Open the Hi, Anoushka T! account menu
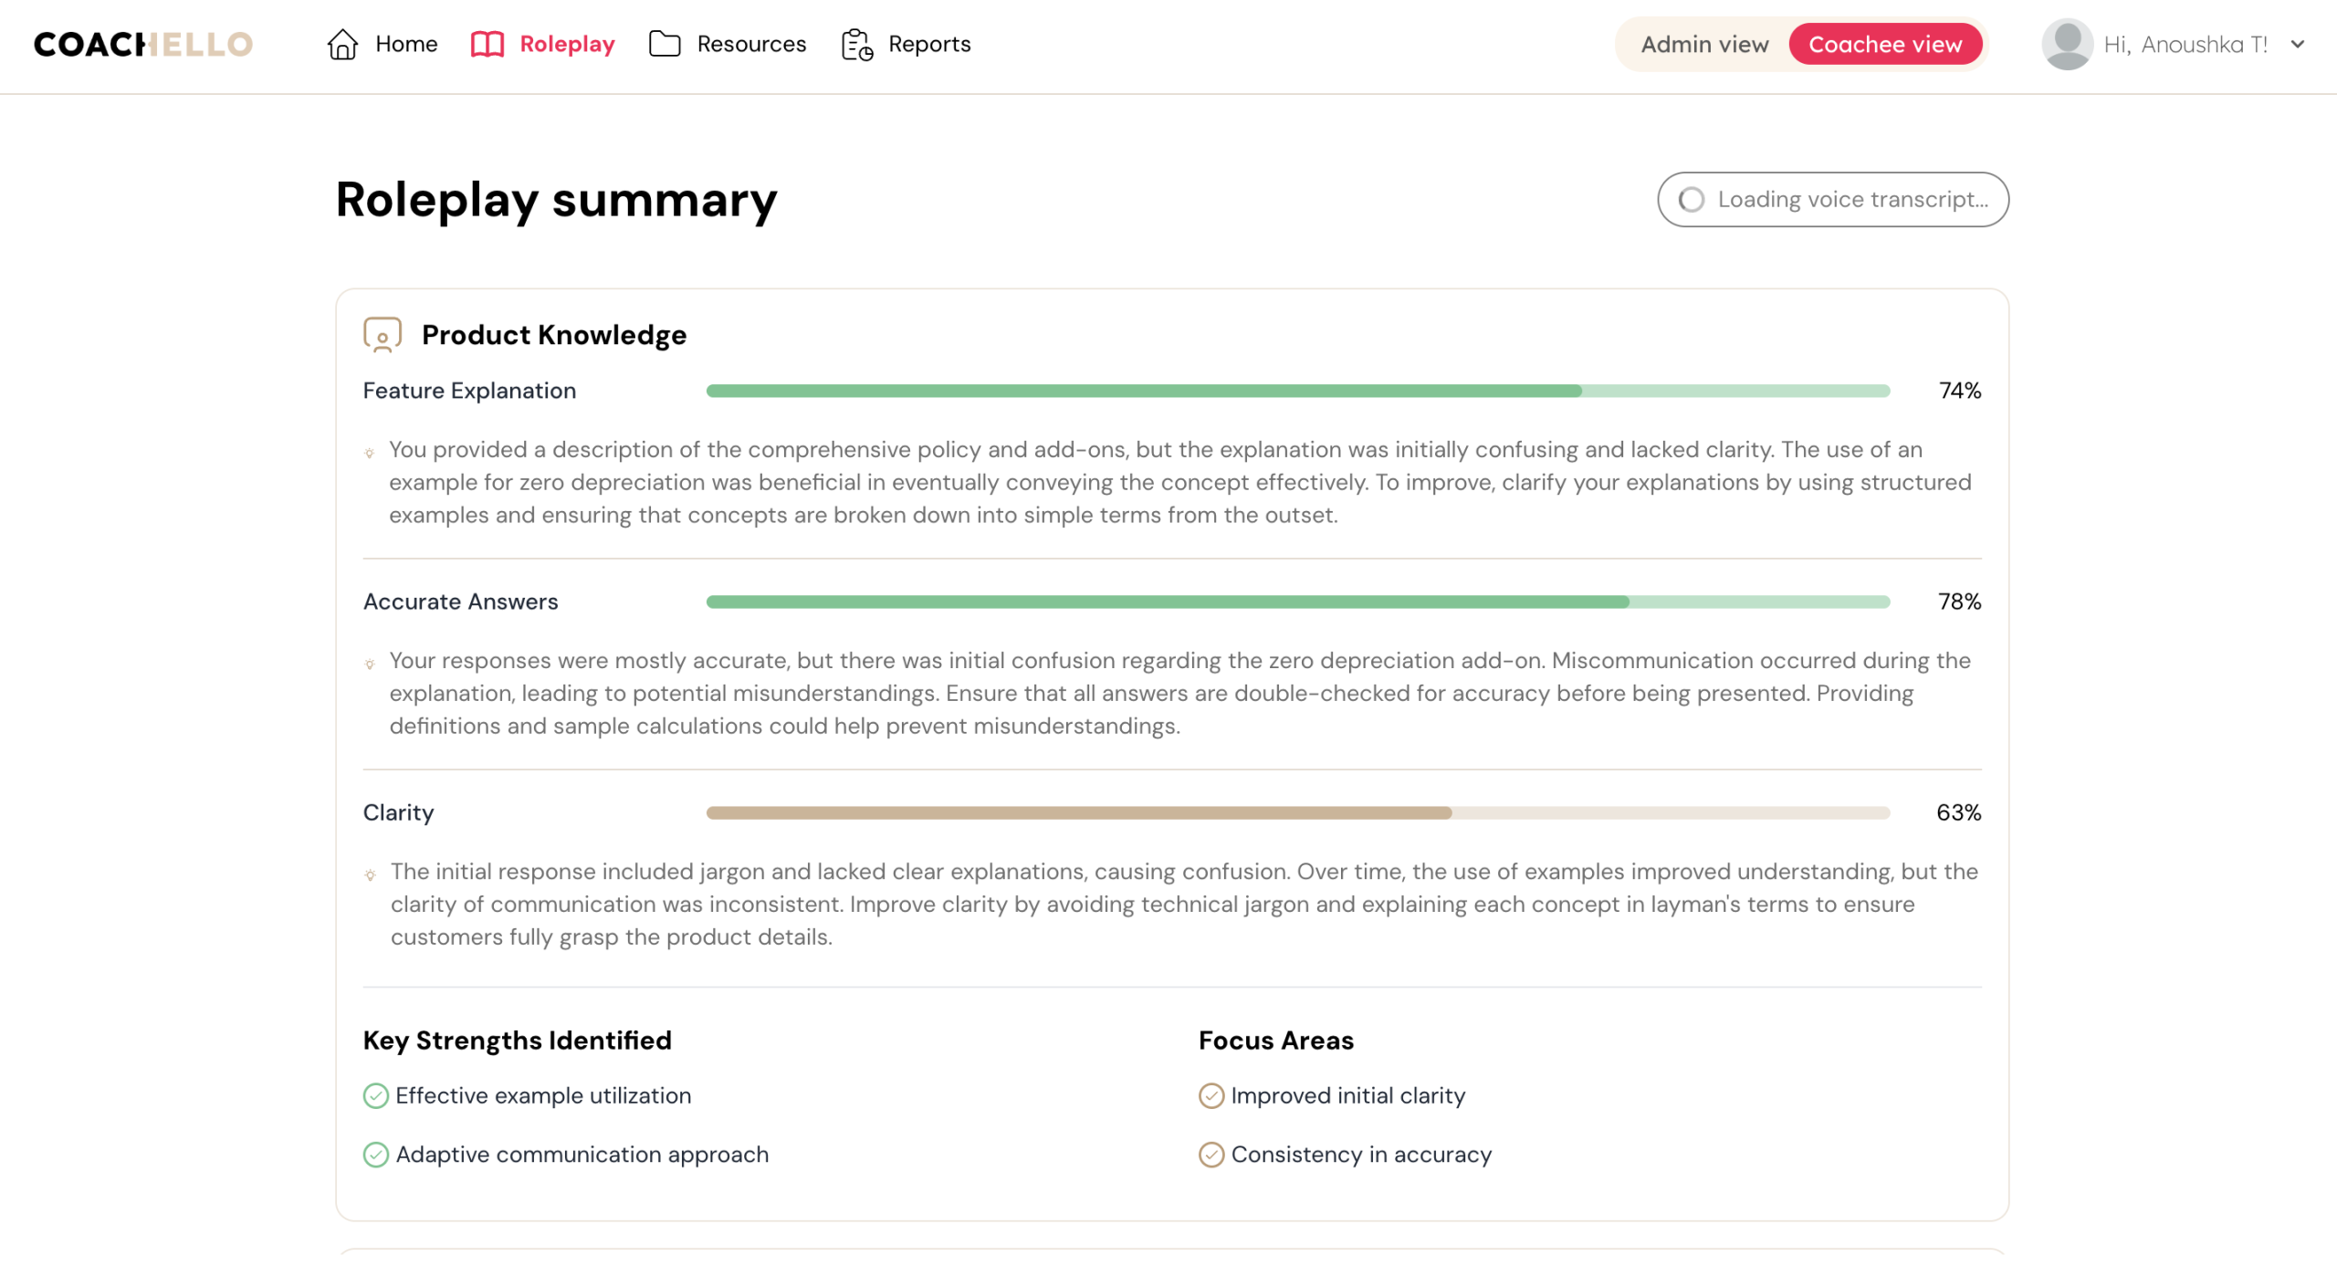This screenshot has width=2337, height=1266. pyautogui.click(x=2185, y=44)
